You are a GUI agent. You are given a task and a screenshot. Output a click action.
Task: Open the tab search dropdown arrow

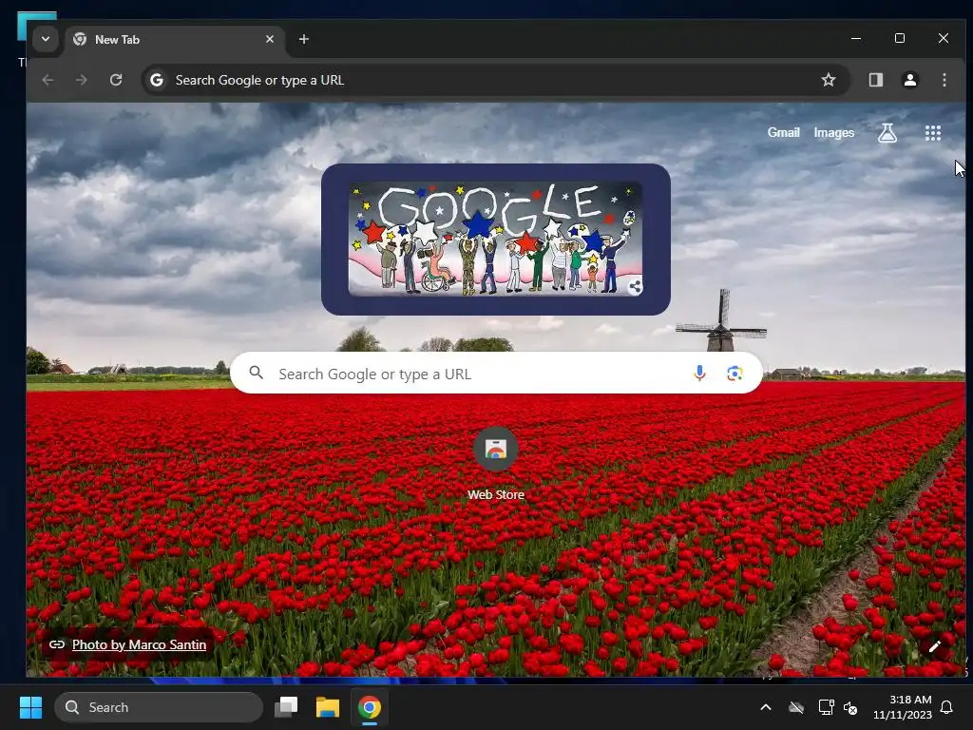pyautogui.click(x=46, y=39)
